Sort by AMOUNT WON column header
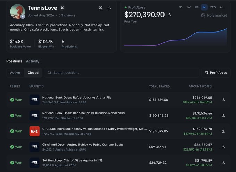Image resolution: width=236 pixels, height=172 pixels. click(x=200, y=87)
